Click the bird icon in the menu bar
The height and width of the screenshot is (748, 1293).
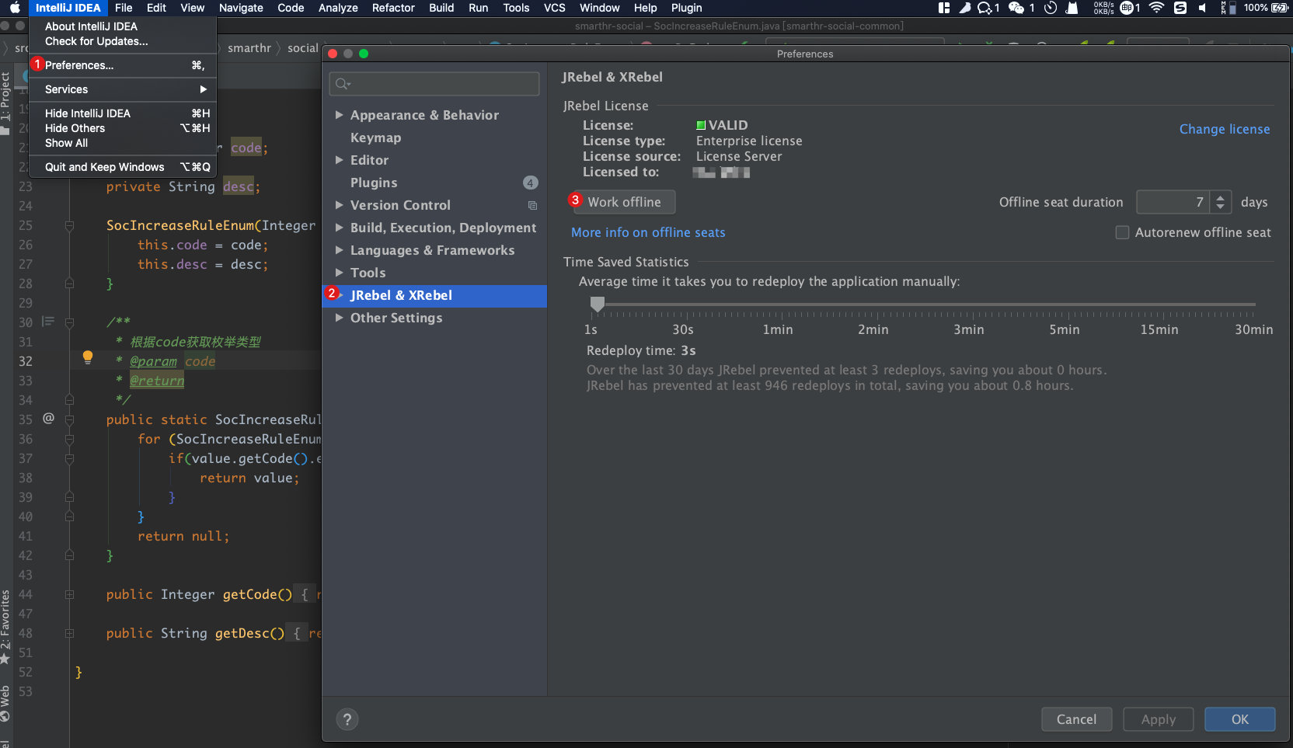(964, 8)
